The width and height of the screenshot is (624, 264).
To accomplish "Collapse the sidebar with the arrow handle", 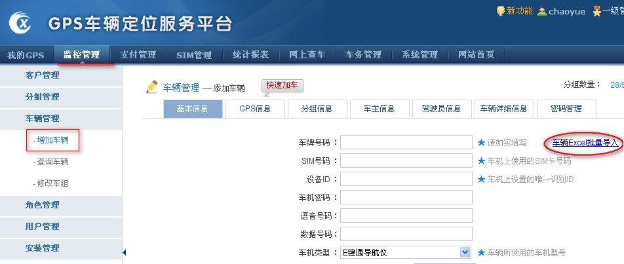I will tap(125, 252).
